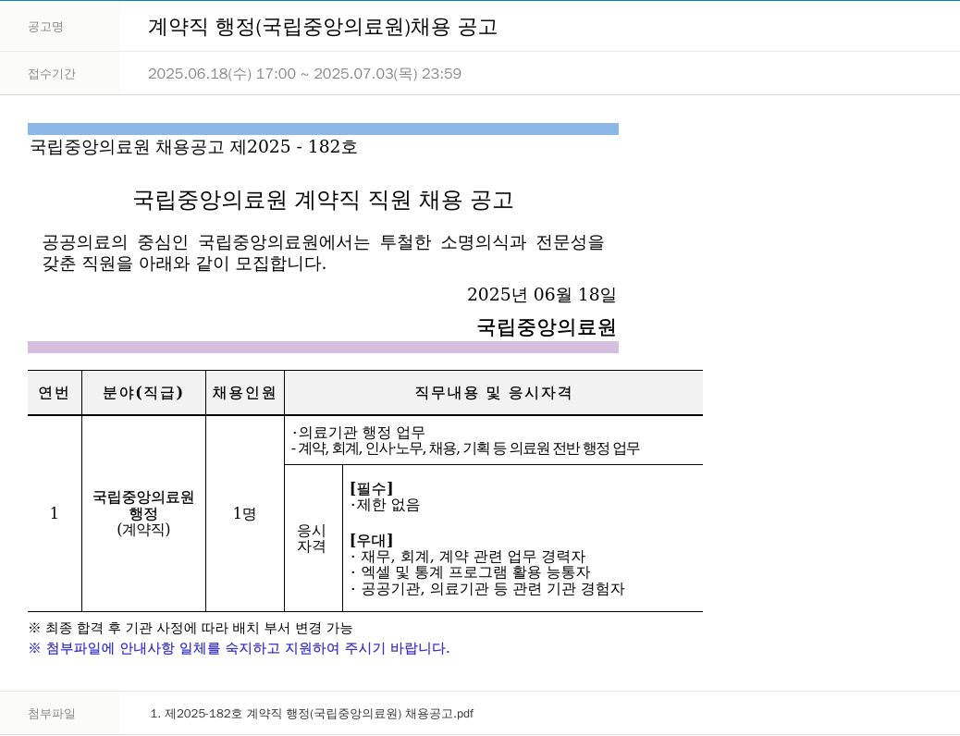Select the line 국립중앙의료원 채용공고 제2025 - 182호

pyautogui.click(x=193, y=147)
